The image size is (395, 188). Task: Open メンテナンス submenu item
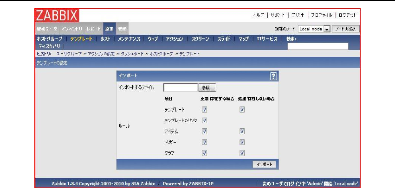pyautogui.click(x=129, y=39)
